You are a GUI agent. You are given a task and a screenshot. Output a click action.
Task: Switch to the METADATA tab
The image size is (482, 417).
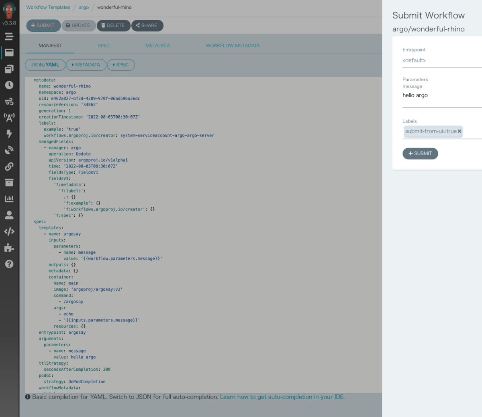tap(158, 46)
